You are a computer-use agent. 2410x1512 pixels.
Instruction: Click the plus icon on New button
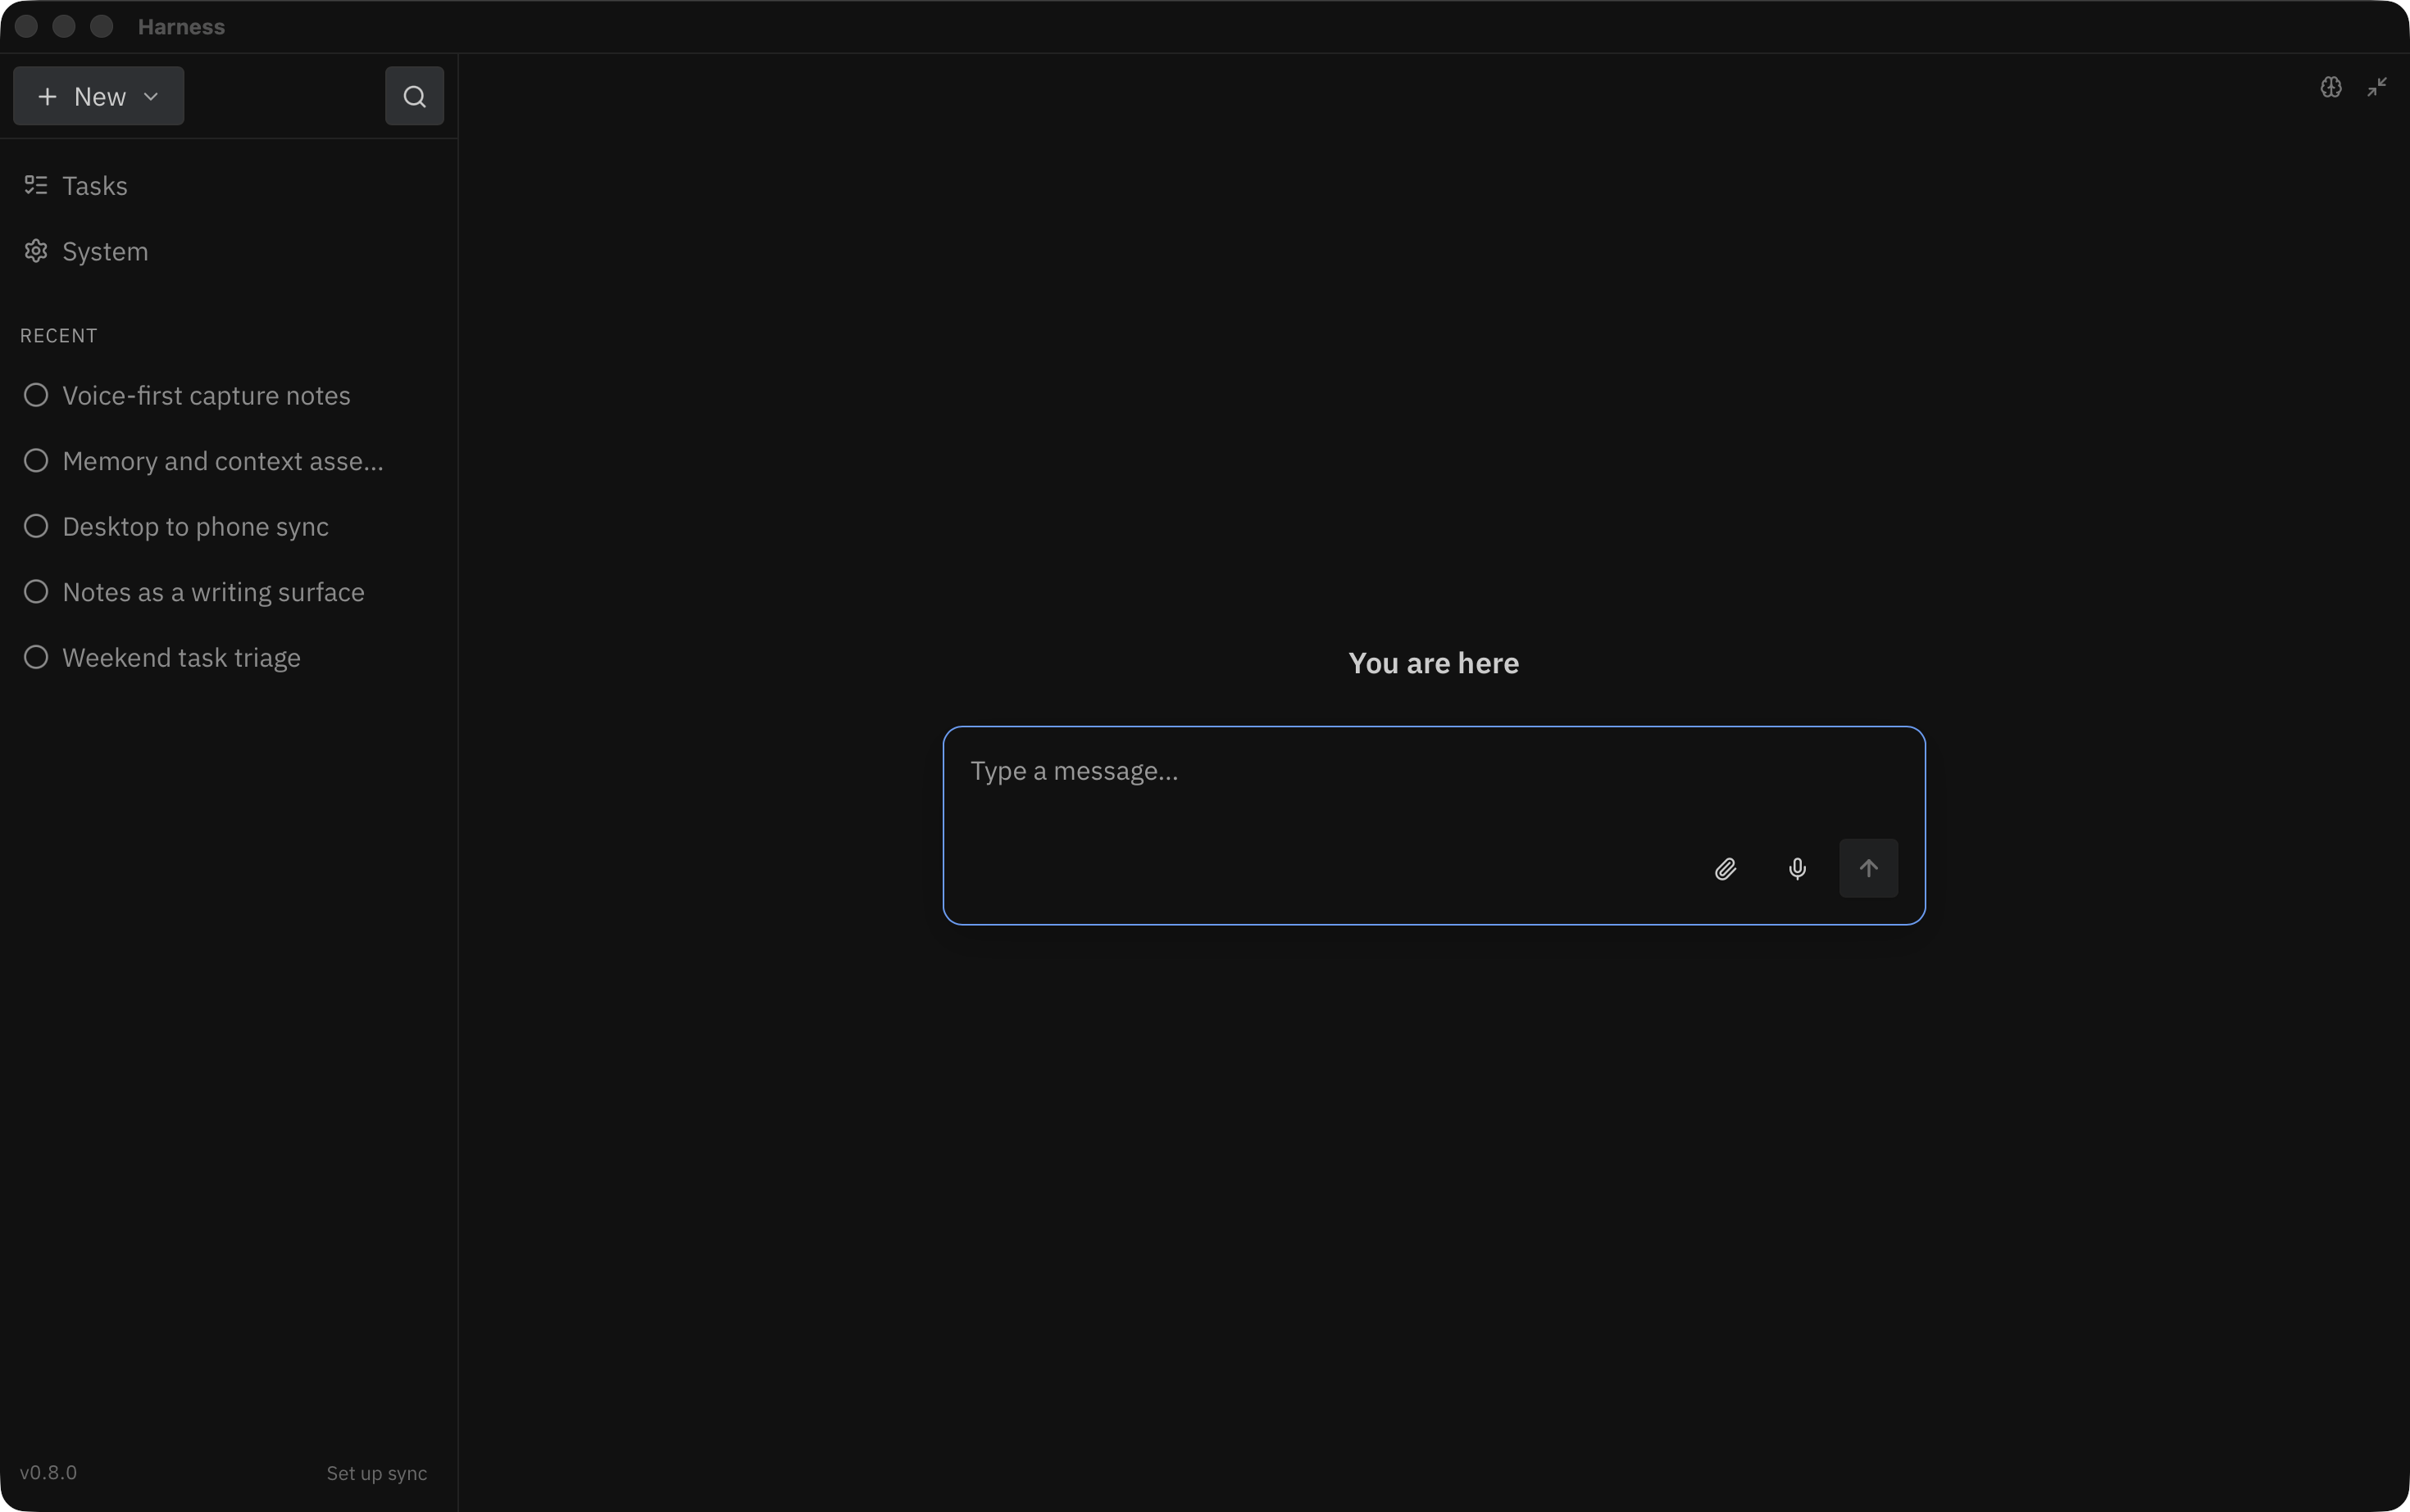click(47, 96)
